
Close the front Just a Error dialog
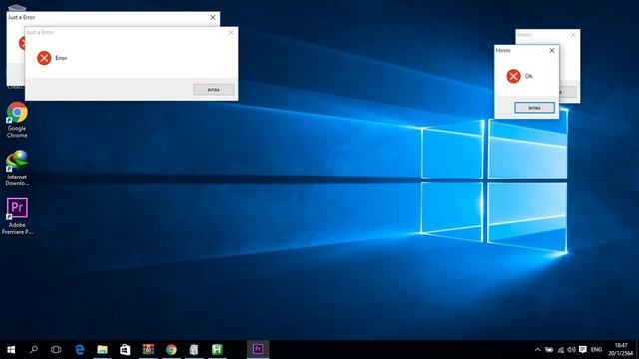[231, 32]
